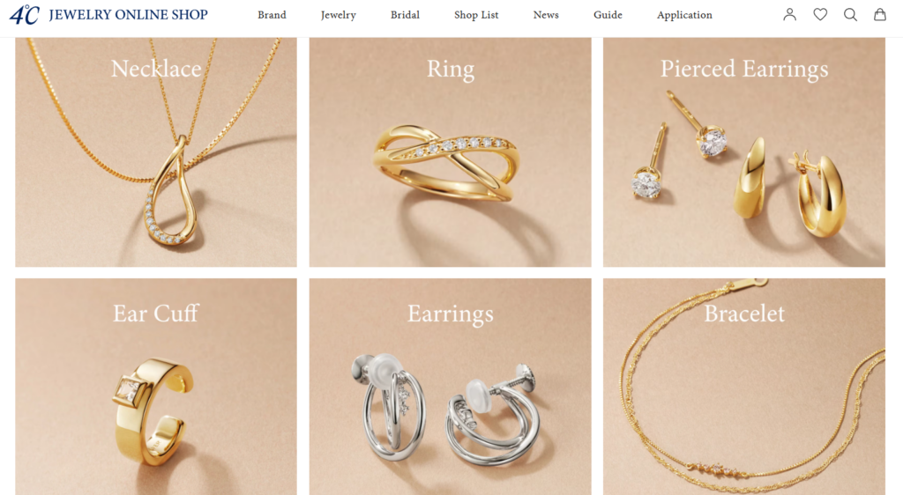Image resolution: width=903 pixels, height=495 pixels.
Task: Open the News menu item
Action: click(546, 15)
